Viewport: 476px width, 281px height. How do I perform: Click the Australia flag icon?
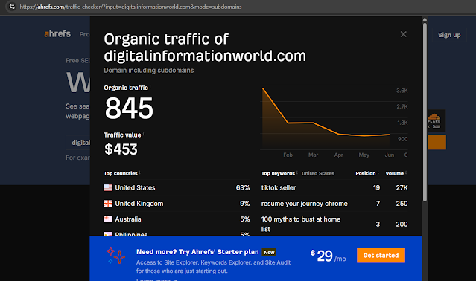108,219
